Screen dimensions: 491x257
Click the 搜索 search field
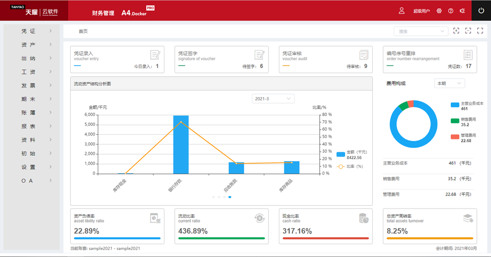417,31
